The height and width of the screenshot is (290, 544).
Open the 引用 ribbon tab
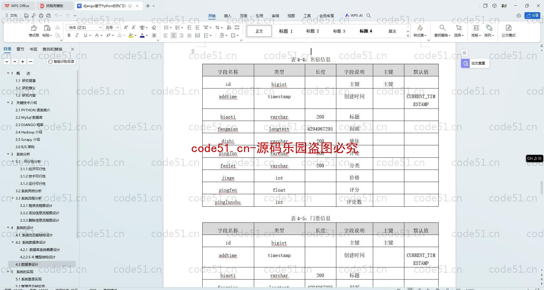coord(259,16)
